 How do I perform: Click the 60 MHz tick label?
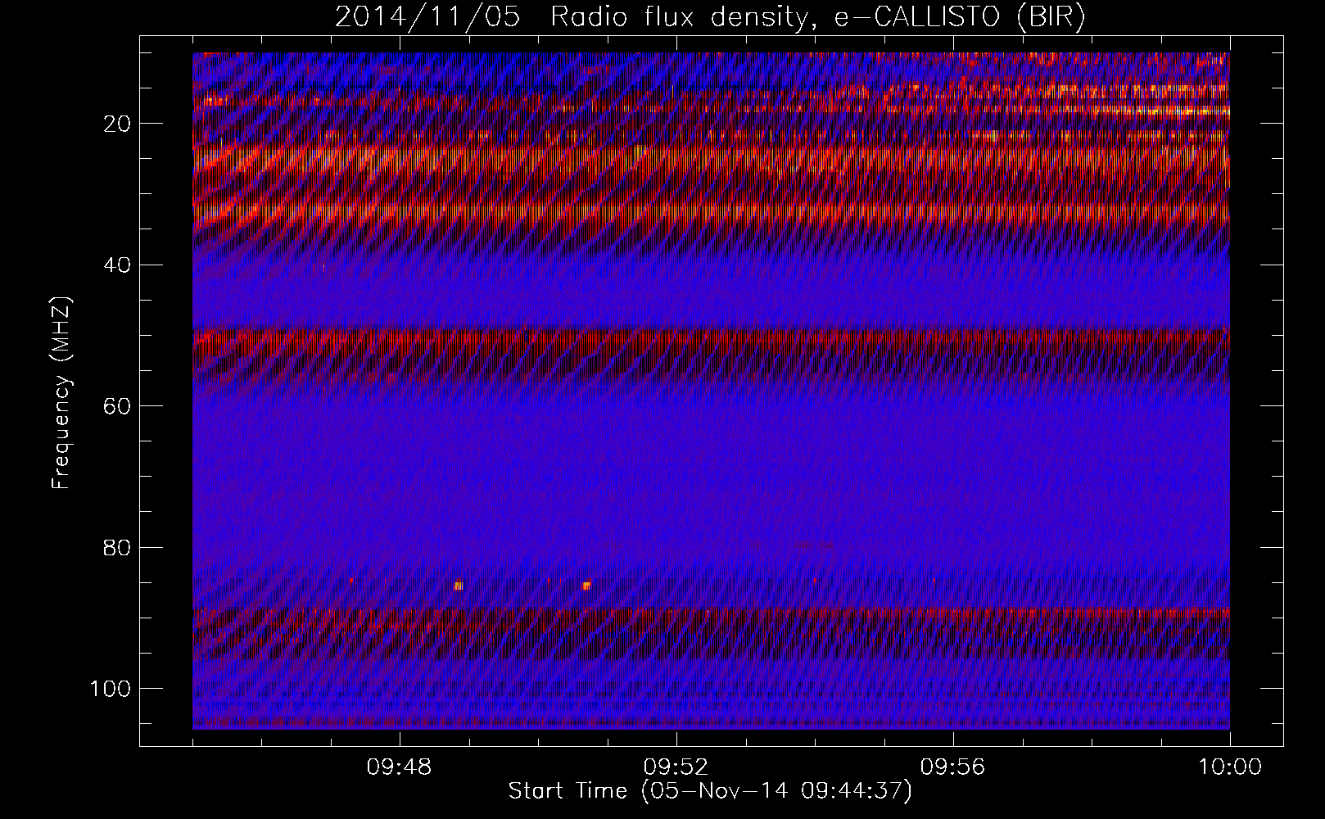pos(117,406)
